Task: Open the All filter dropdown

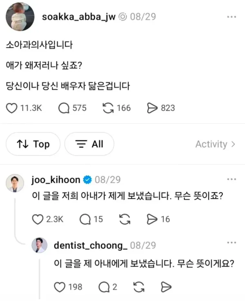Action: pyautogui.click(x=89, y=144)
